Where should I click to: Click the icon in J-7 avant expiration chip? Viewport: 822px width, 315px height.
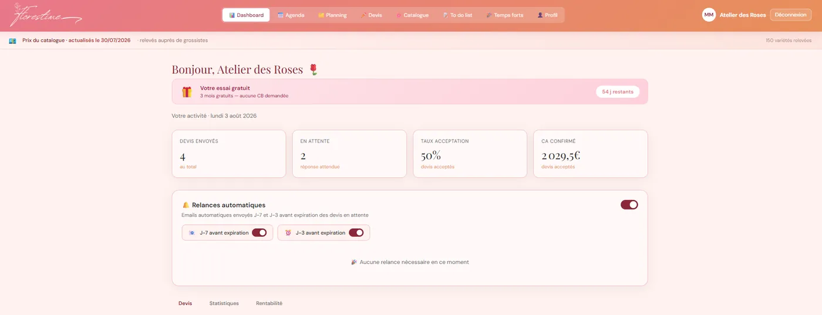pyautogui.click(x=191, y=233)
